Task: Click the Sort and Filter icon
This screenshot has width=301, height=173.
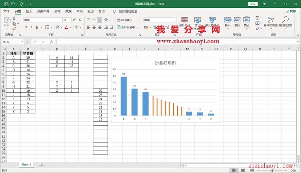Action: click(x=271, y=19)
